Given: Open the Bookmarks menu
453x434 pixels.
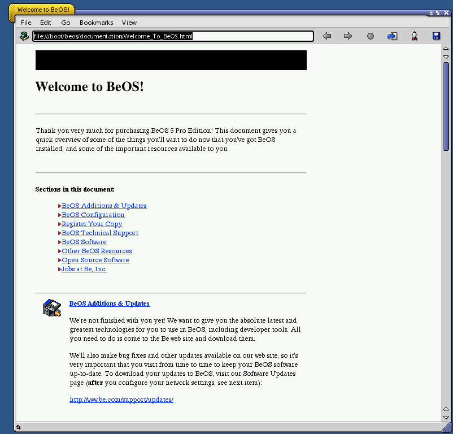Looking at the screenshot, I should [x=97, y=23].
